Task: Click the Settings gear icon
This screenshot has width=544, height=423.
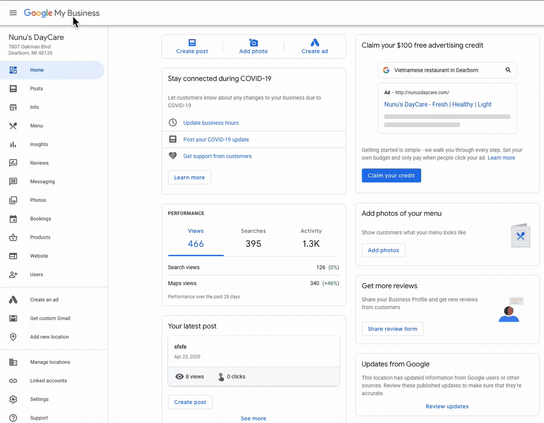Action: 13,399
